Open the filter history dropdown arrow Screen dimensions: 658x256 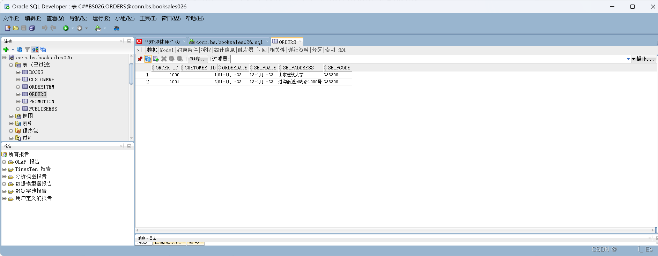pyautogui.click(x=628, y=59)
